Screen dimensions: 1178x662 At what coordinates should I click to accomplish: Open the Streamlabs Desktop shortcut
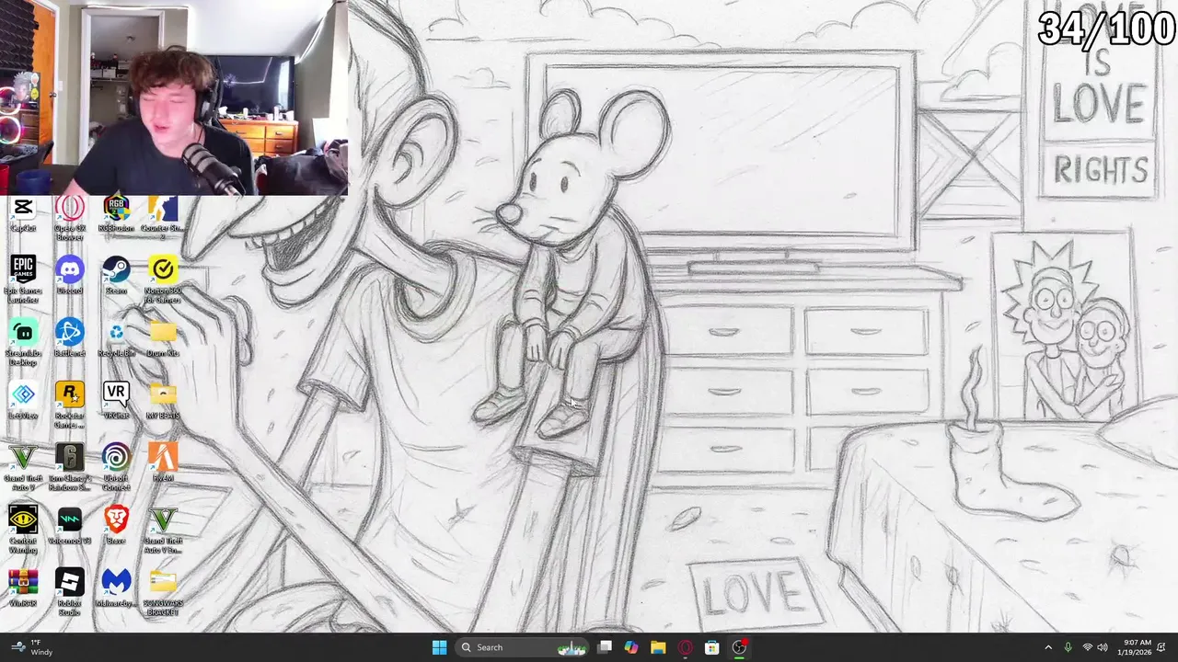pyautogui.click(x=23, y=342)
